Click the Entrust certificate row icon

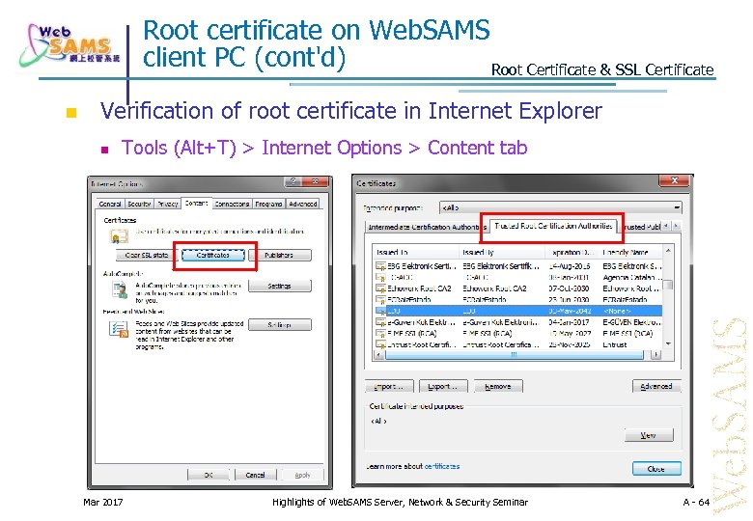(x=380, y=344)
